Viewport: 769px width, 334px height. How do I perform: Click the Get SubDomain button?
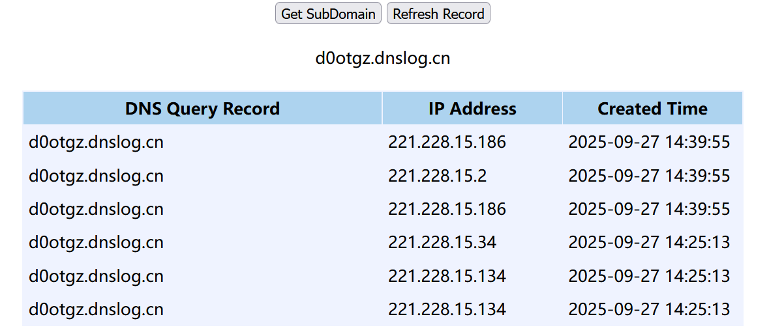point(329,14)
